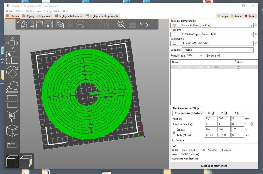Screen dimensions: 263x174
Task: Hide the object using the eye icon
Action: 216,67
